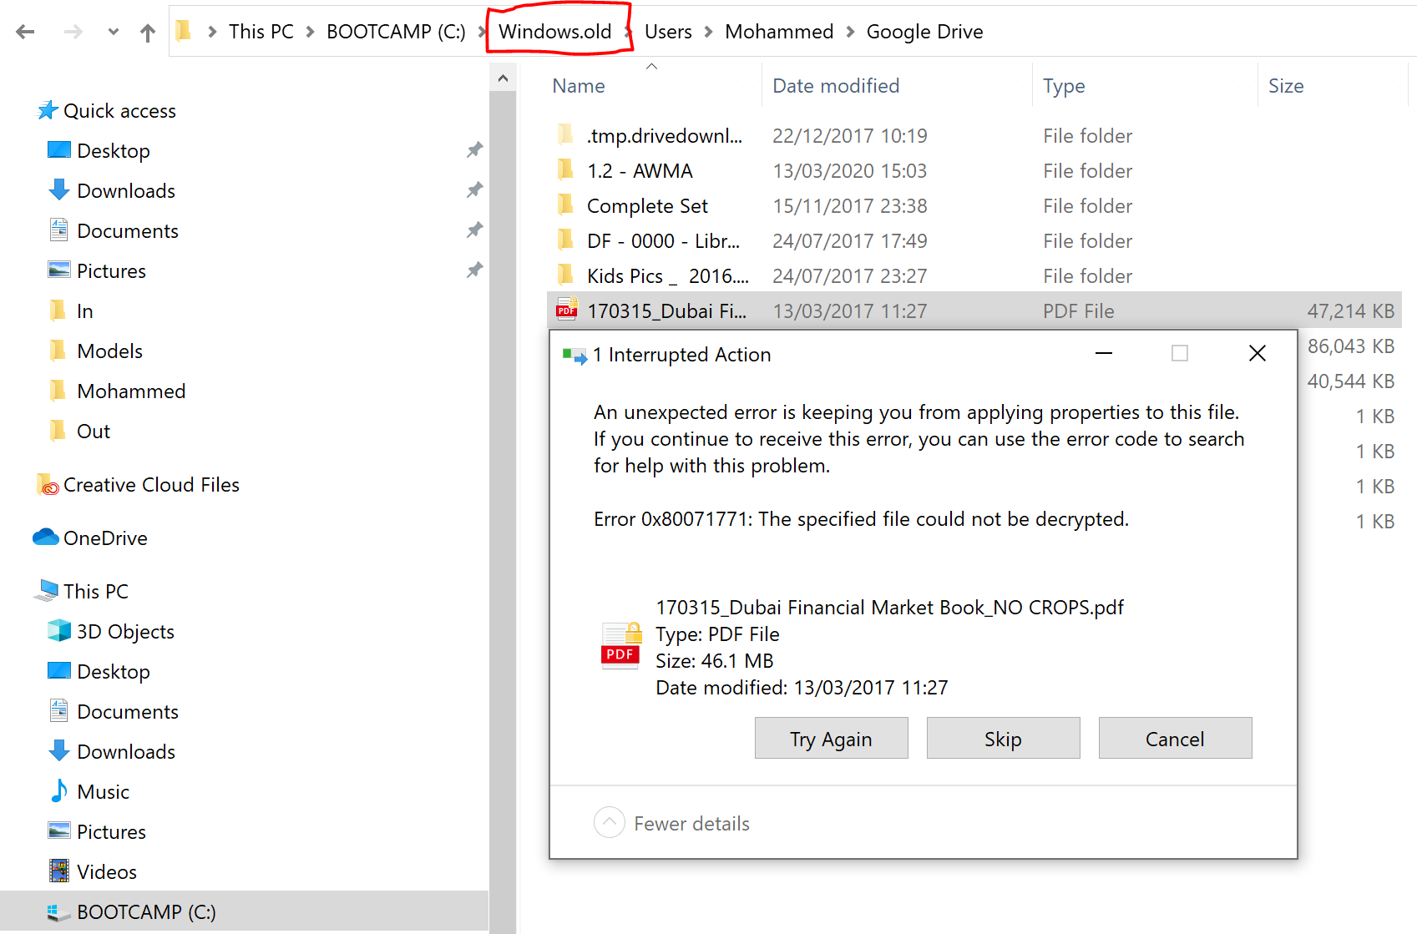
Task: Click the locked PDF icon in dialog
Action: (x=621, y=645)
